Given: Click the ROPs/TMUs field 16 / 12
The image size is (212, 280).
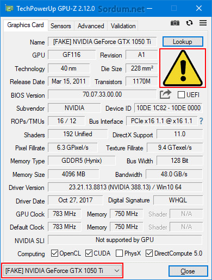Looking at the screenshot, I should click(x=66, y=121).
